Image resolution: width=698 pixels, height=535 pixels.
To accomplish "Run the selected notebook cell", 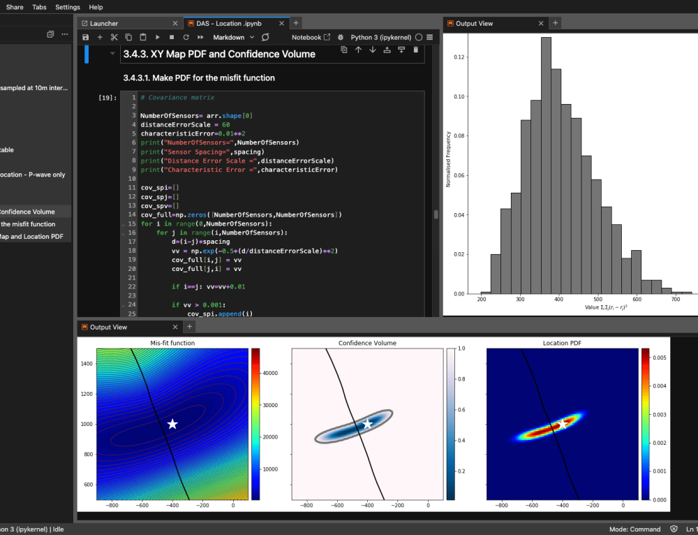I will pyautogui.click(x=156, y=37).
